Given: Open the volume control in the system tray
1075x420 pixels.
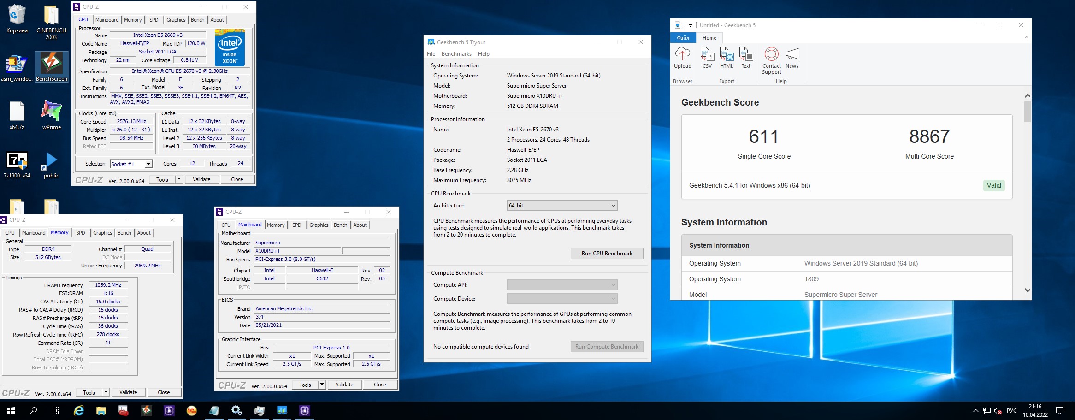Looking at the screenshot, I should [998, 411].
